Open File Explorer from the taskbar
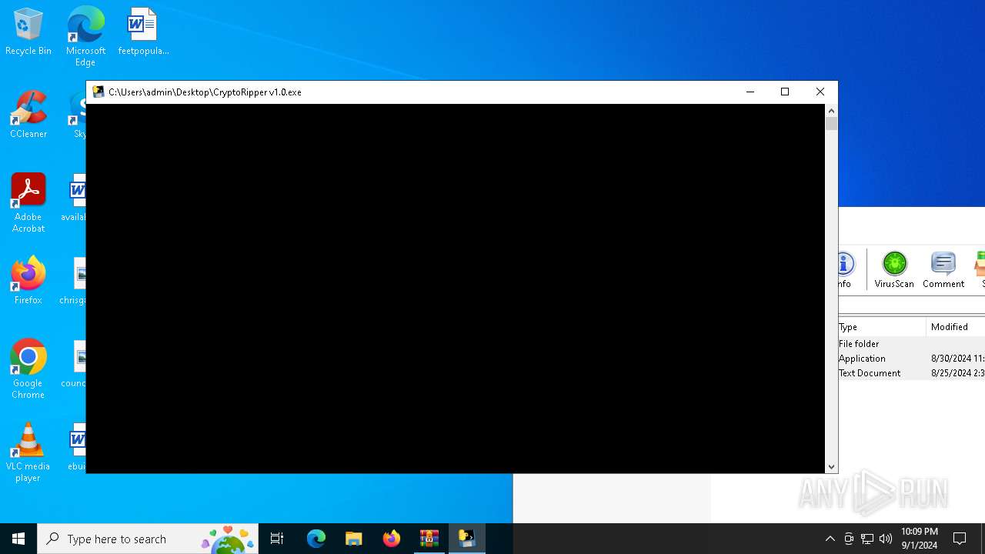This screenshot has height=554, width=985. pyautogui.click(x=354, y=539)
